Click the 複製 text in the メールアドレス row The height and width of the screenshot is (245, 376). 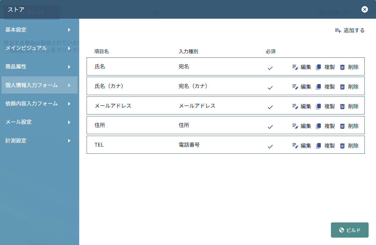pos(329,107)
